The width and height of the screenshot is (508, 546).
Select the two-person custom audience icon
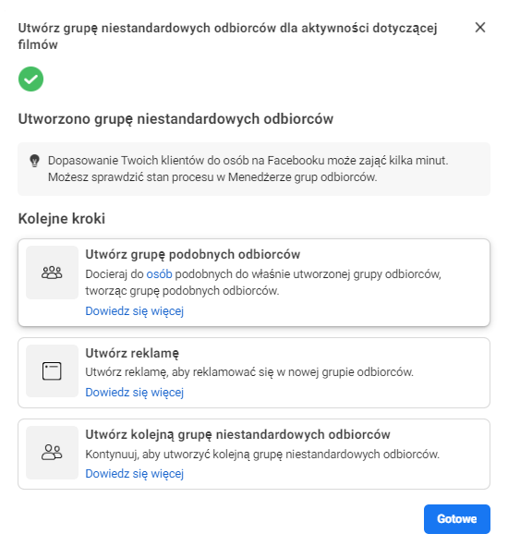(52, 453)
